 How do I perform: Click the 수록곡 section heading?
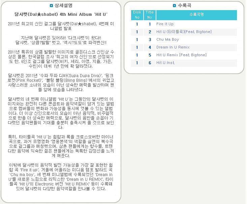point(184,5)
